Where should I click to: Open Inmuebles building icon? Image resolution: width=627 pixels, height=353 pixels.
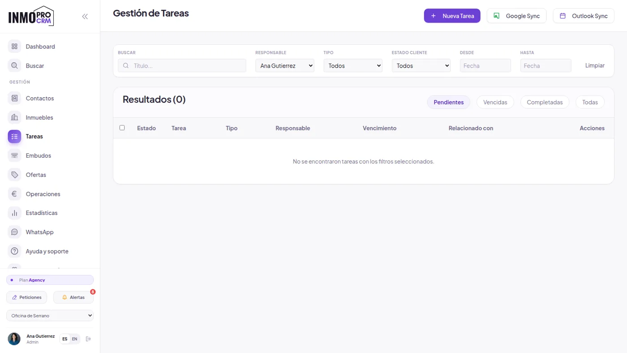click(14, 117)
